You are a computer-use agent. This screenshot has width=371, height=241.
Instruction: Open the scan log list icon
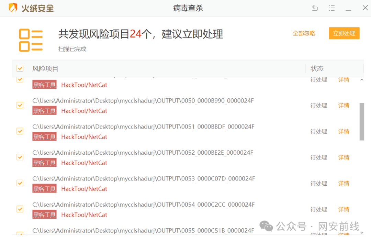pyautogui.click(x=332, y=8)
